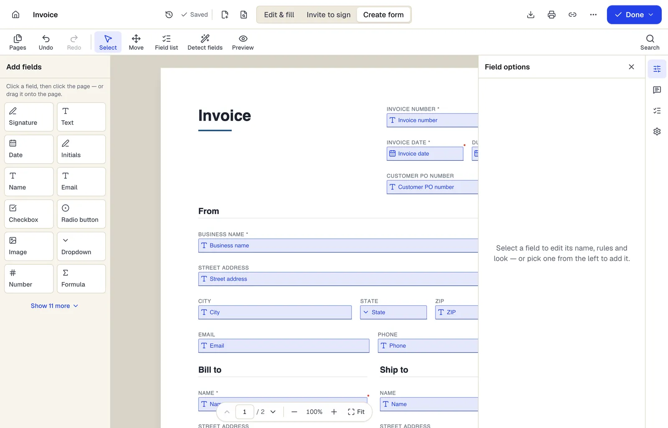The image size is (668, 428).
Task: Click the 100% zoom level
Action: click(314, 412)
